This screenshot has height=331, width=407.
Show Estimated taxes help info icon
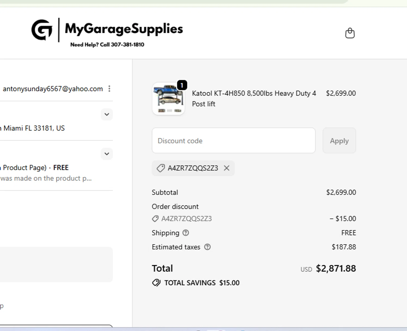click(x=207, y=247)
